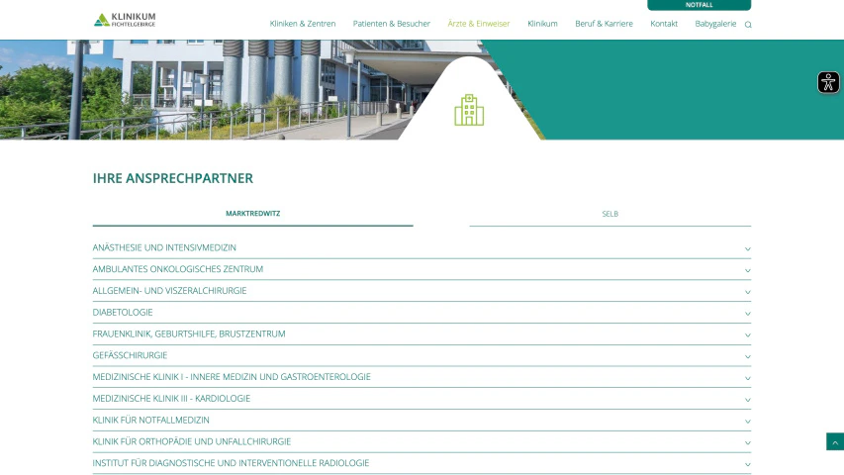Click the scroll-to-top arrow button
The height and width of the screenshot is (475, 844).
click(835, 441)
